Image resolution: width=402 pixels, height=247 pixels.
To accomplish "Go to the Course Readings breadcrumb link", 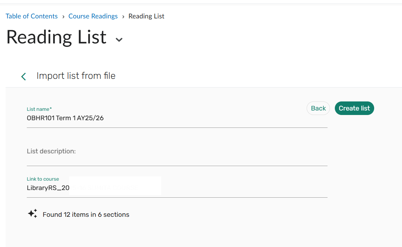I will click(x=93, y=16).
